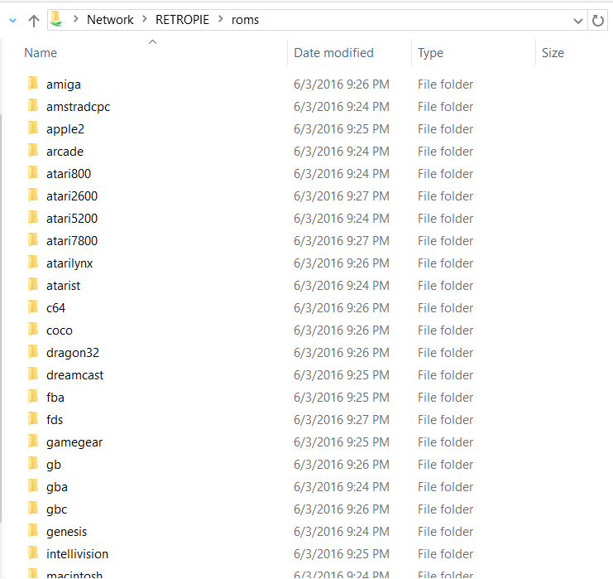Select the fds folder icon
613x579 pixels.
34,418
